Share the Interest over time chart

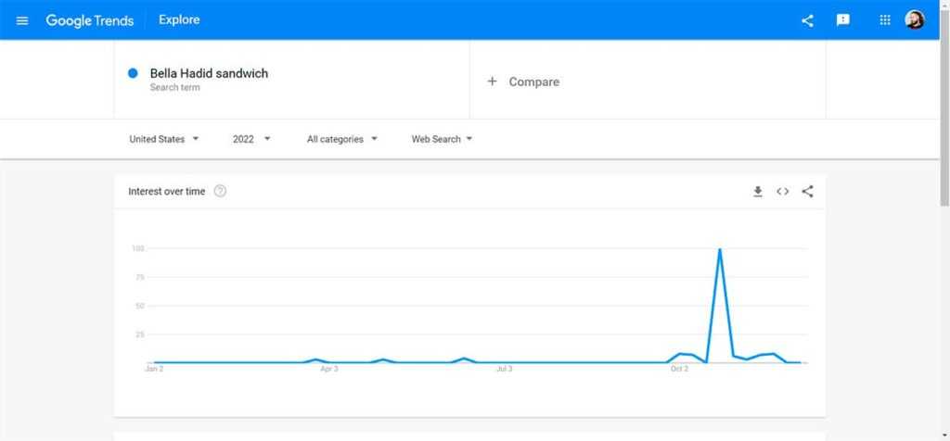pos(807,192)
